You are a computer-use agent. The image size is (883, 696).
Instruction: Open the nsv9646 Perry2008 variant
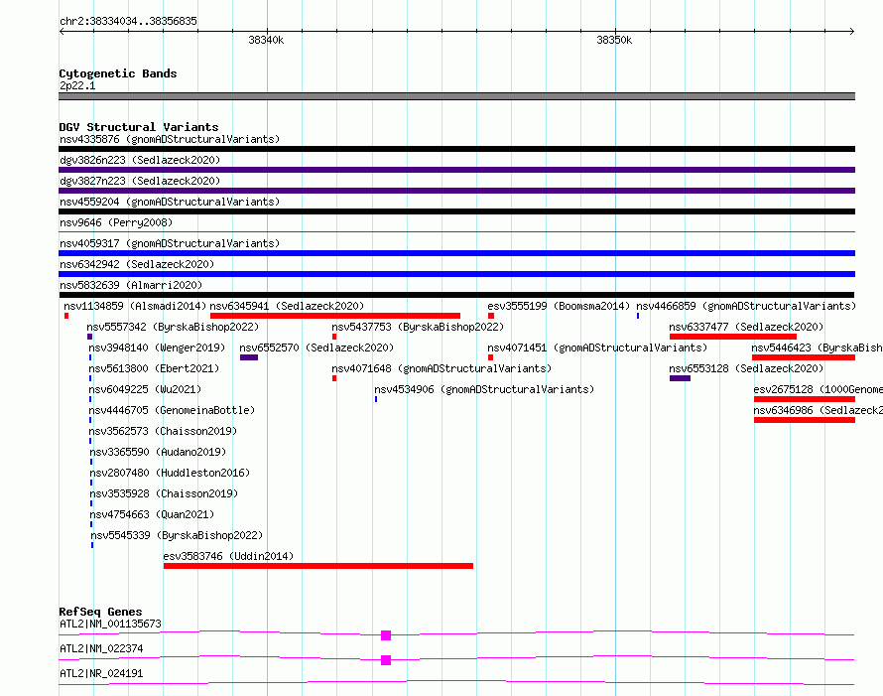(116, 222)
